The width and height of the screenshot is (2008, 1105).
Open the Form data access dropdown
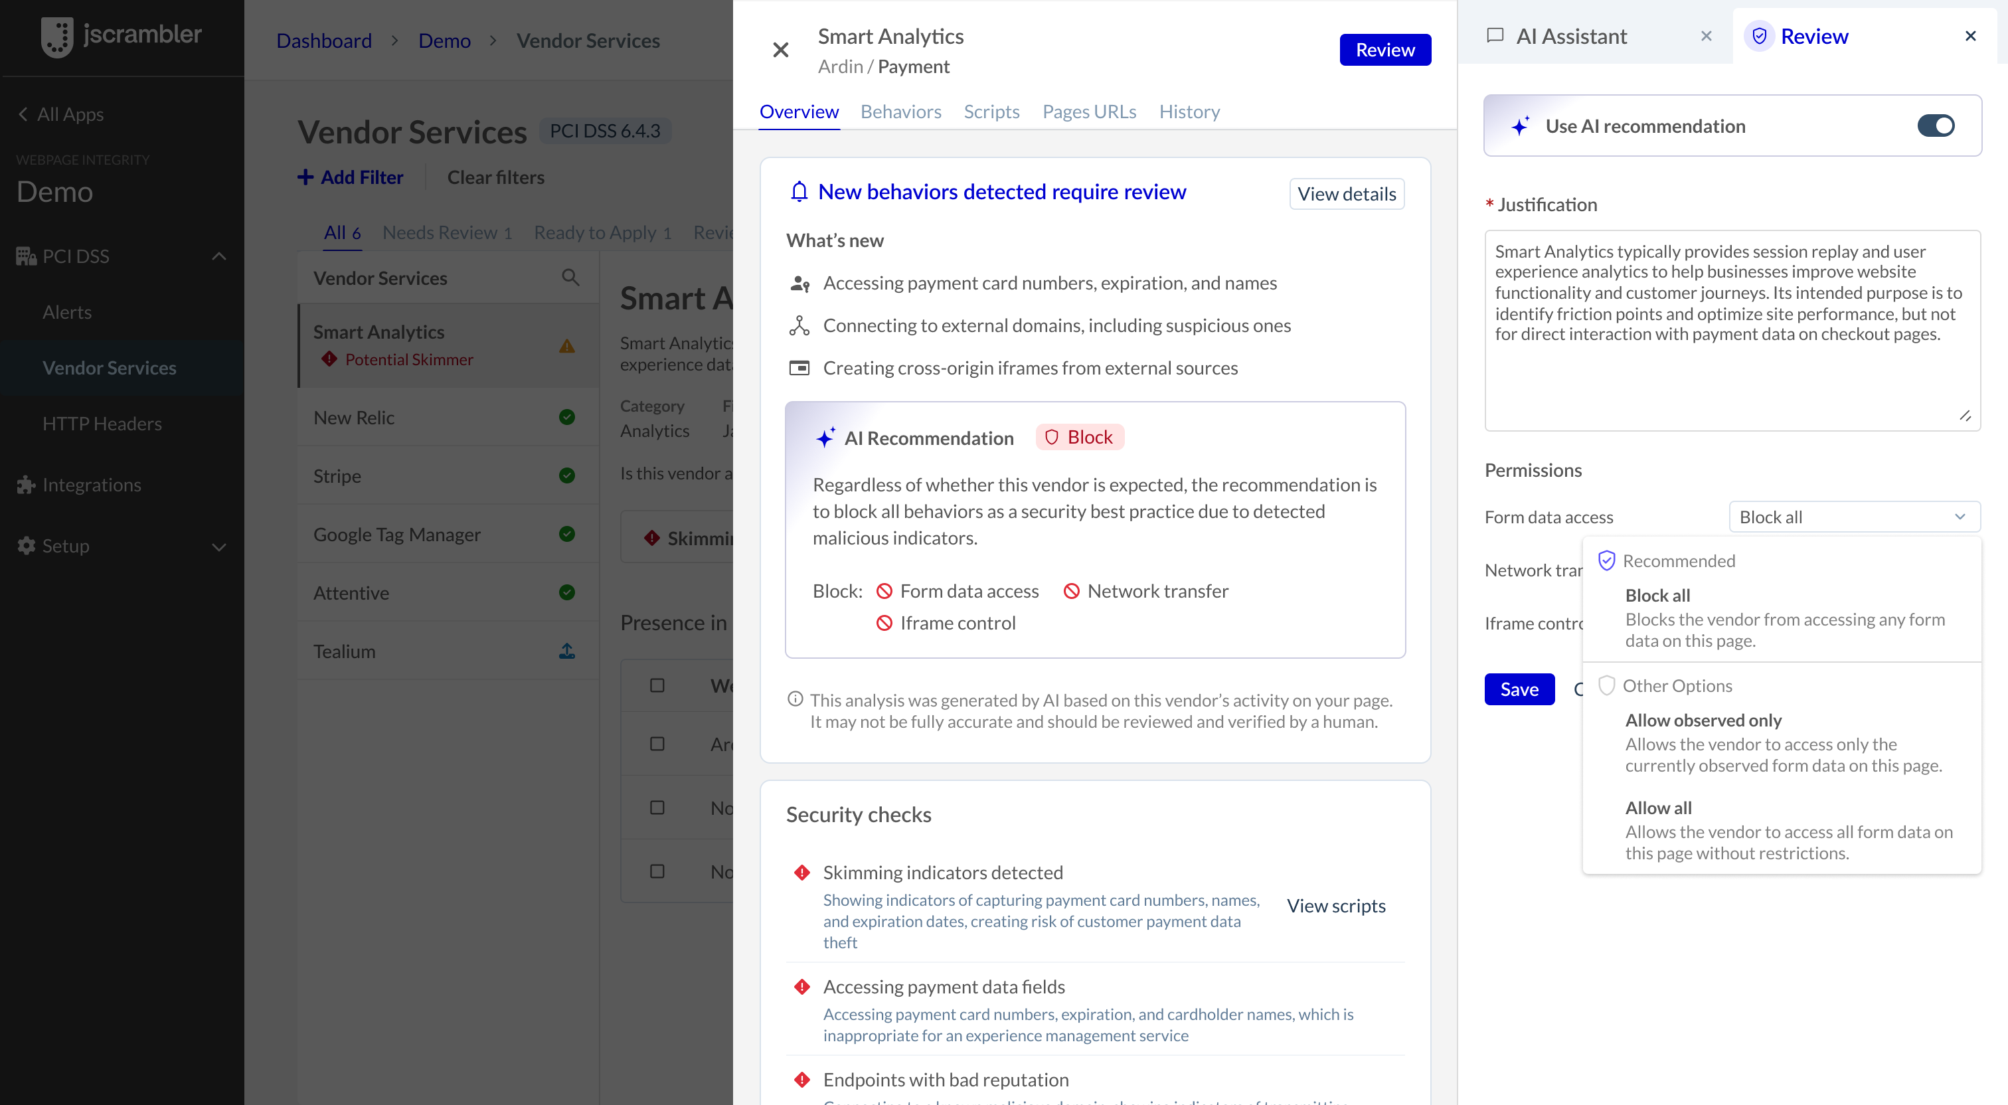click(x=1854, y=517)
